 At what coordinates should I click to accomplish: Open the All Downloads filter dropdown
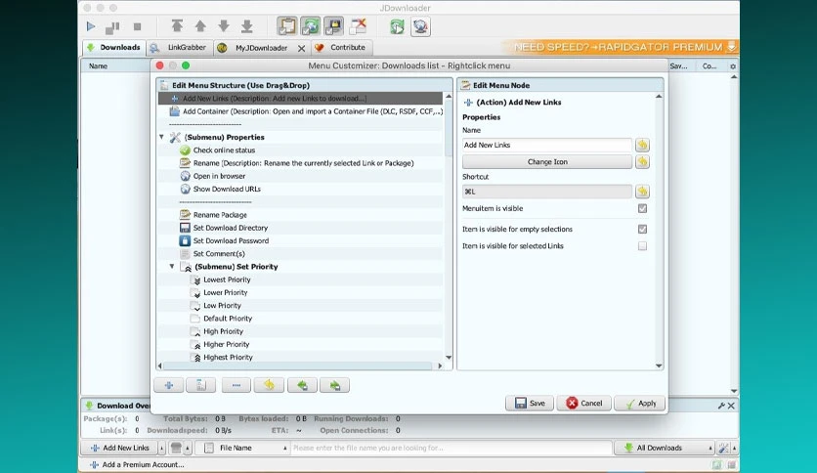coord(664,448)
